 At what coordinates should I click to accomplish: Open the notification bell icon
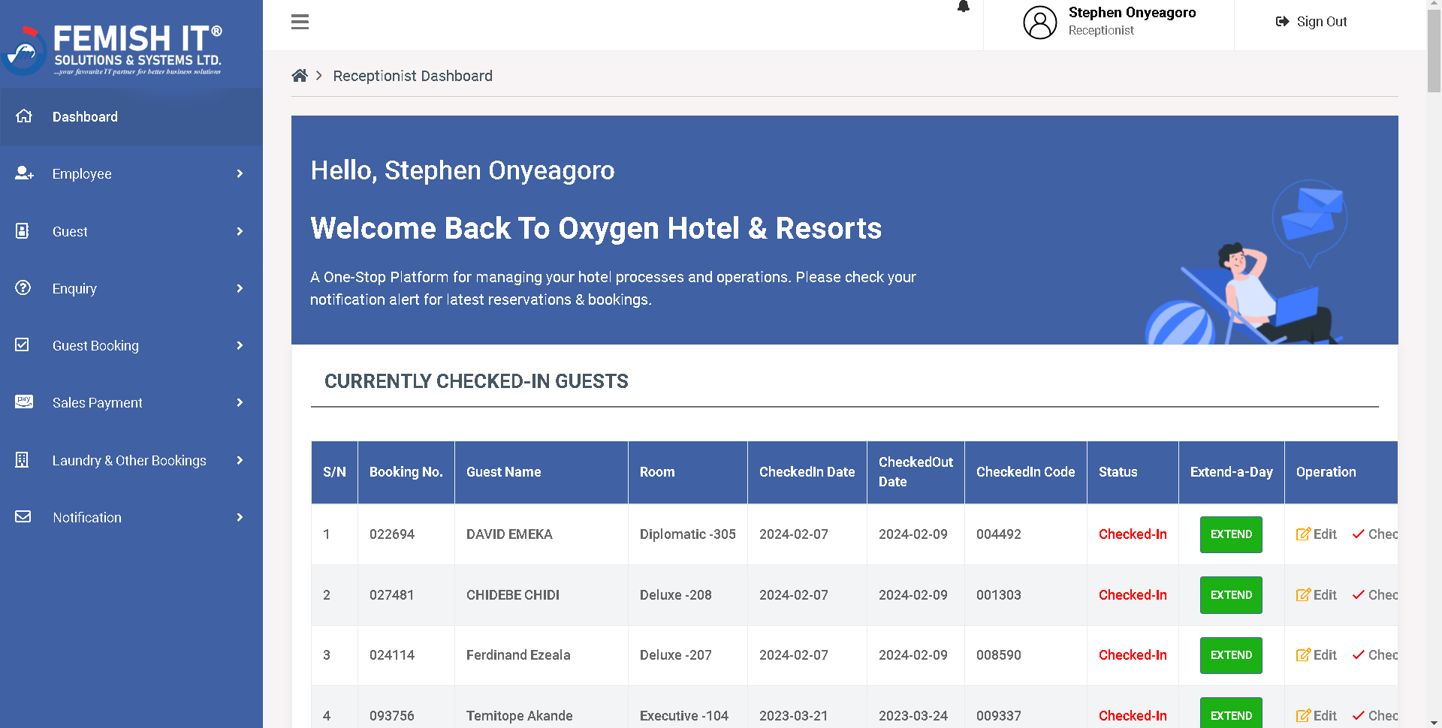tap(964, 7)
